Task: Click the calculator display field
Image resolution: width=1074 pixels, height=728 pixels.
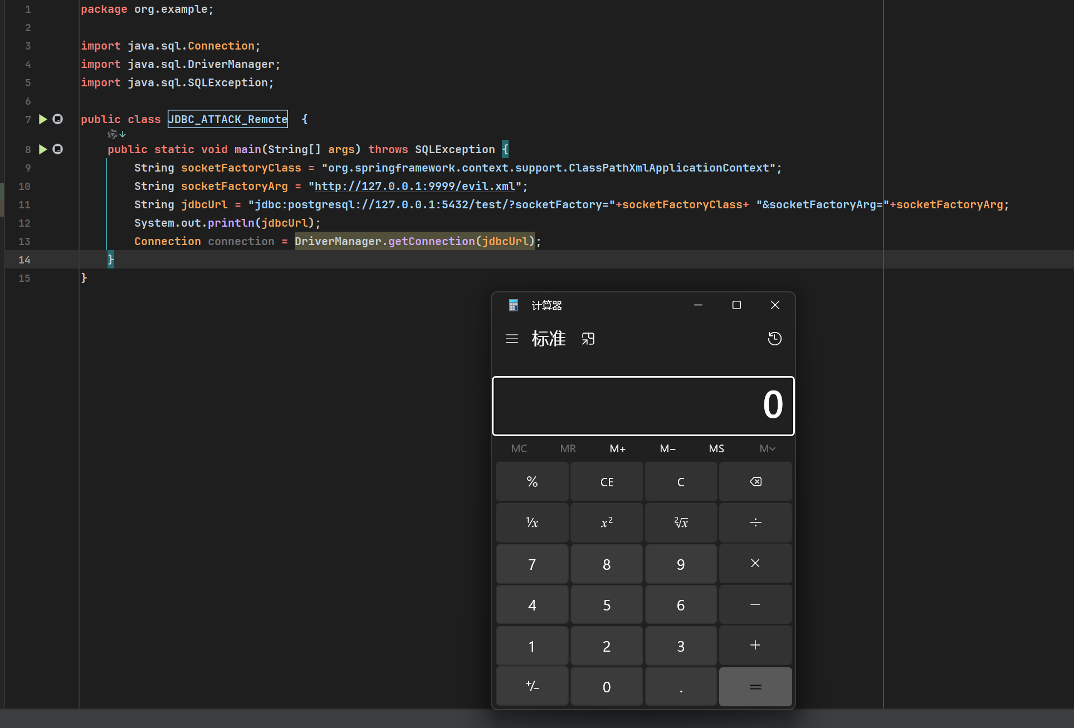Action: (643, 405)
